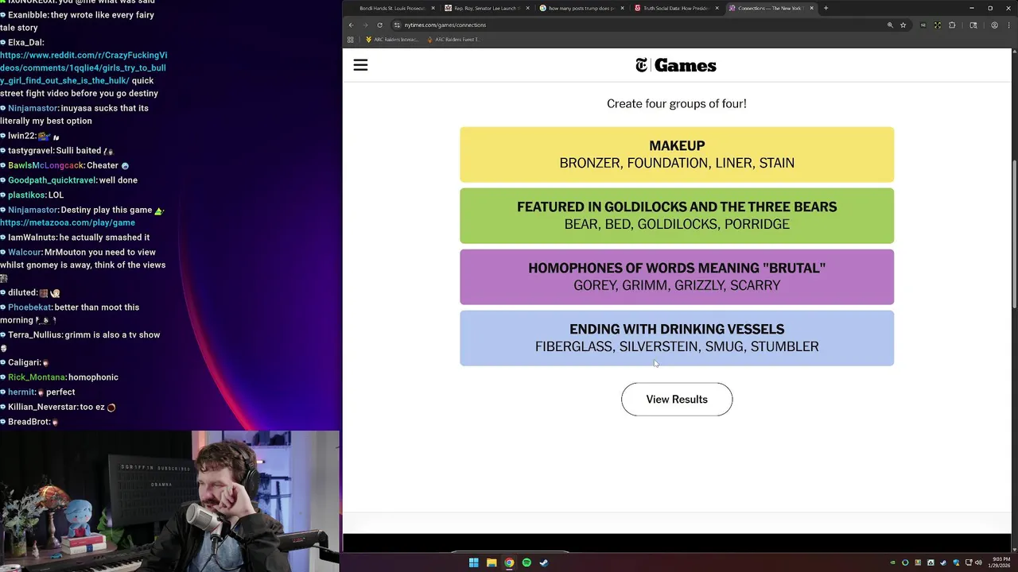1018x572 pixels.
Task: Open the ARC Raiders Event bookmark
Action: [454, 40]
